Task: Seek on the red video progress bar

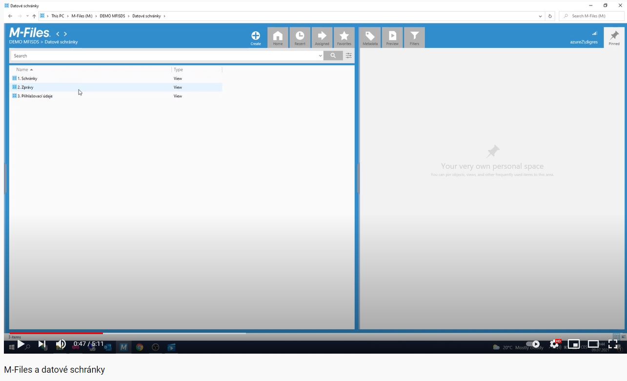Action: (x=56, y=333)
